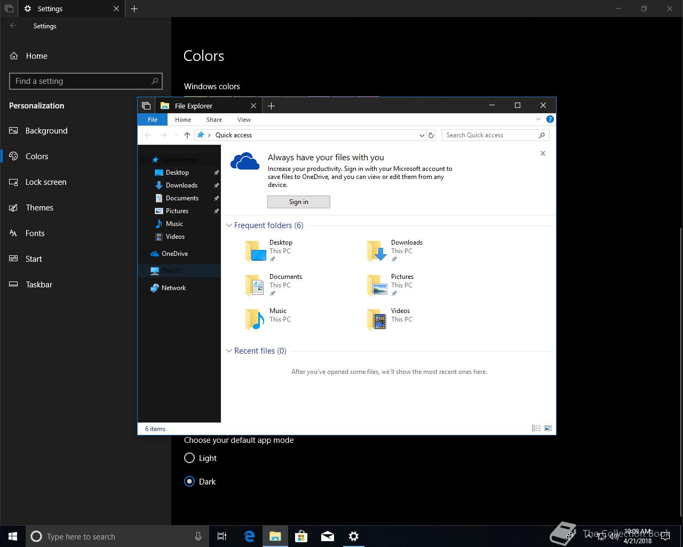Switch to the Share ribbon tab

point(214,120)
